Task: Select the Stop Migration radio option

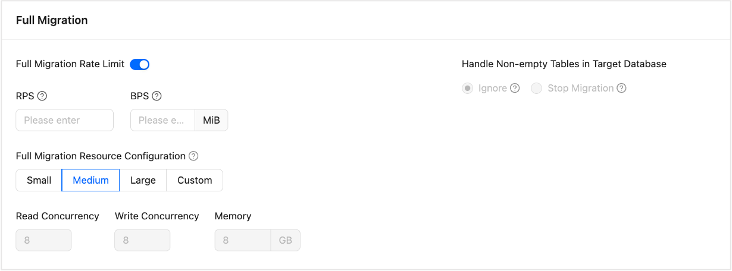Action: coord(537,89)
